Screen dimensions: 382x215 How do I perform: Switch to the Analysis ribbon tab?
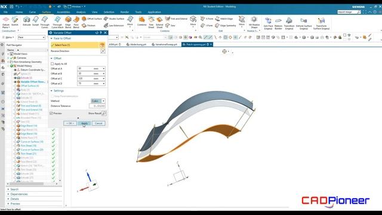click(81, 12)
